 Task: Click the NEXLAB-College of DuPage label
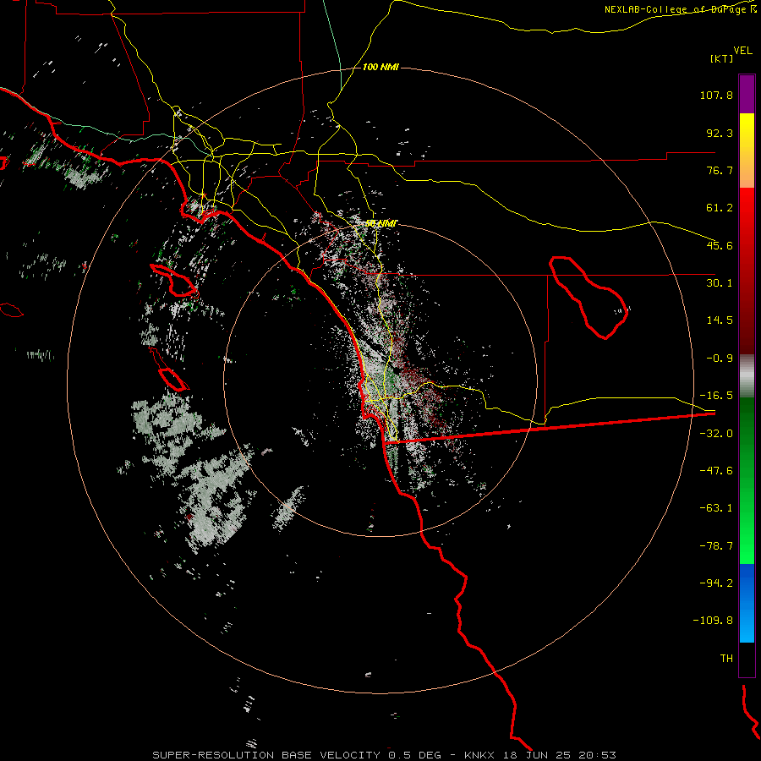(x=680, y=9)
